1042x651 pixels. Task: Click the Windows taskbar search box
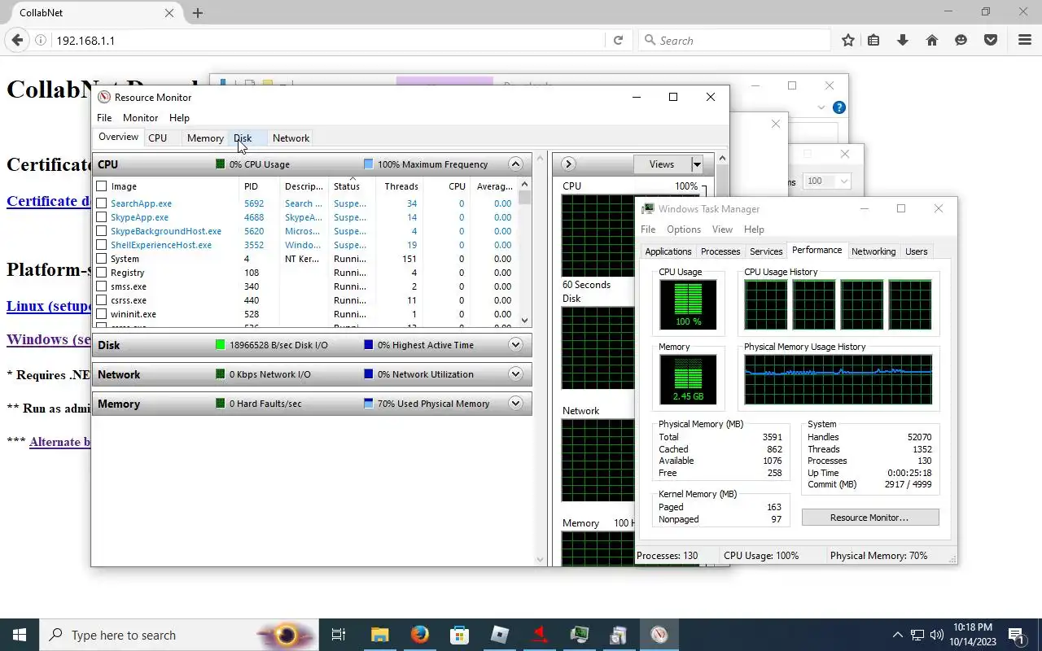tap(179, 635)
